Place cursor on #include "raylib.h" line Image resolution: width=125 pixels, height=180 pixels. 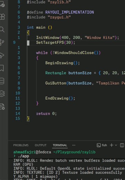click(49, 2)
